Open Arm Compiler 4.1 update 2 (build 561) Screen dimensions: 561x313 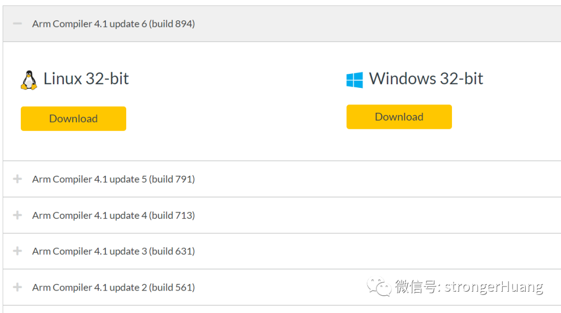pos(113,287)
